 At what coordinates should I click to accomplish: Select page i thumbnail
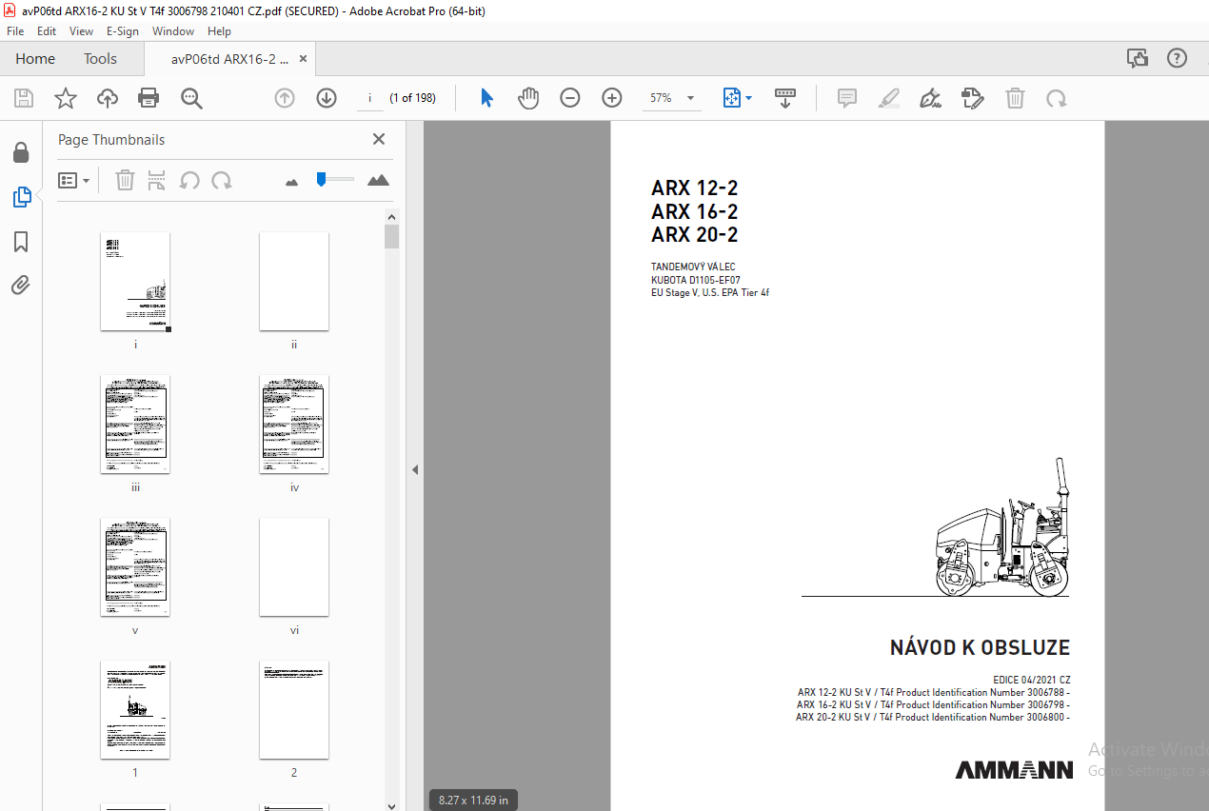tap(135, 282)
